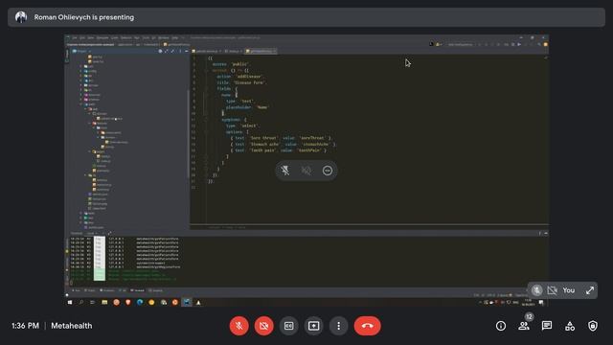Image resolution: width=613 pixels, height=345 pixels.
Task: Unpin the presentation using the pin icon
Action: pos(285,171)
